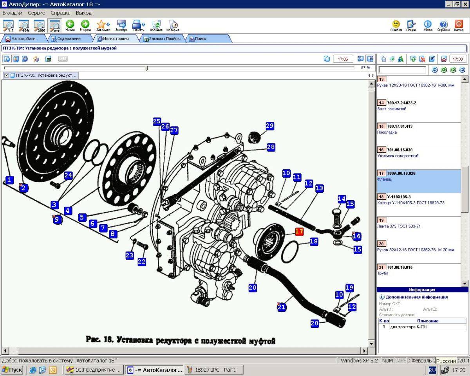Set zoom to 25% scale

pos(39,25)
